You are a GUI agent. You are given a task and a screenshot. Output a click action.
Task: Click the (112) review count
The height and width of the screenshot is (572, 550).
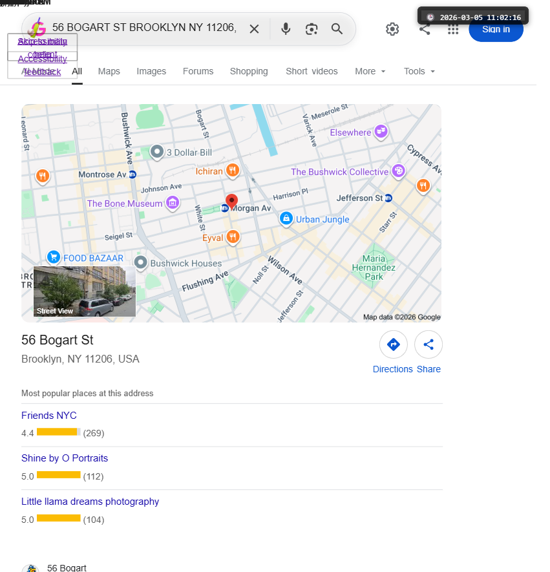93,476
